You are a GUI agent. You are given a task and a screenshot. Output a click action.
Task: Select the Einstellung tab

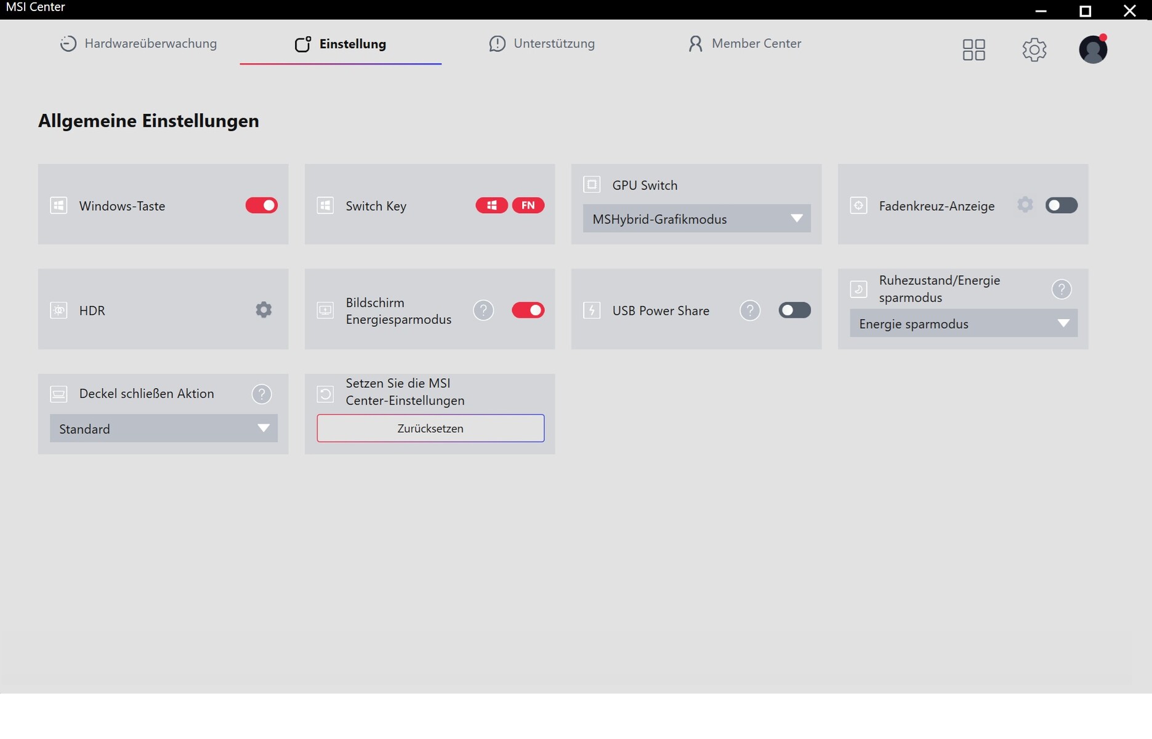click(x=340, y=44)
